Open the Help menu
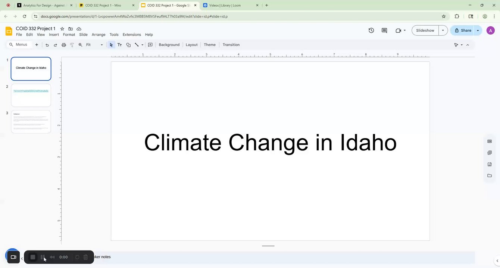 149,35
